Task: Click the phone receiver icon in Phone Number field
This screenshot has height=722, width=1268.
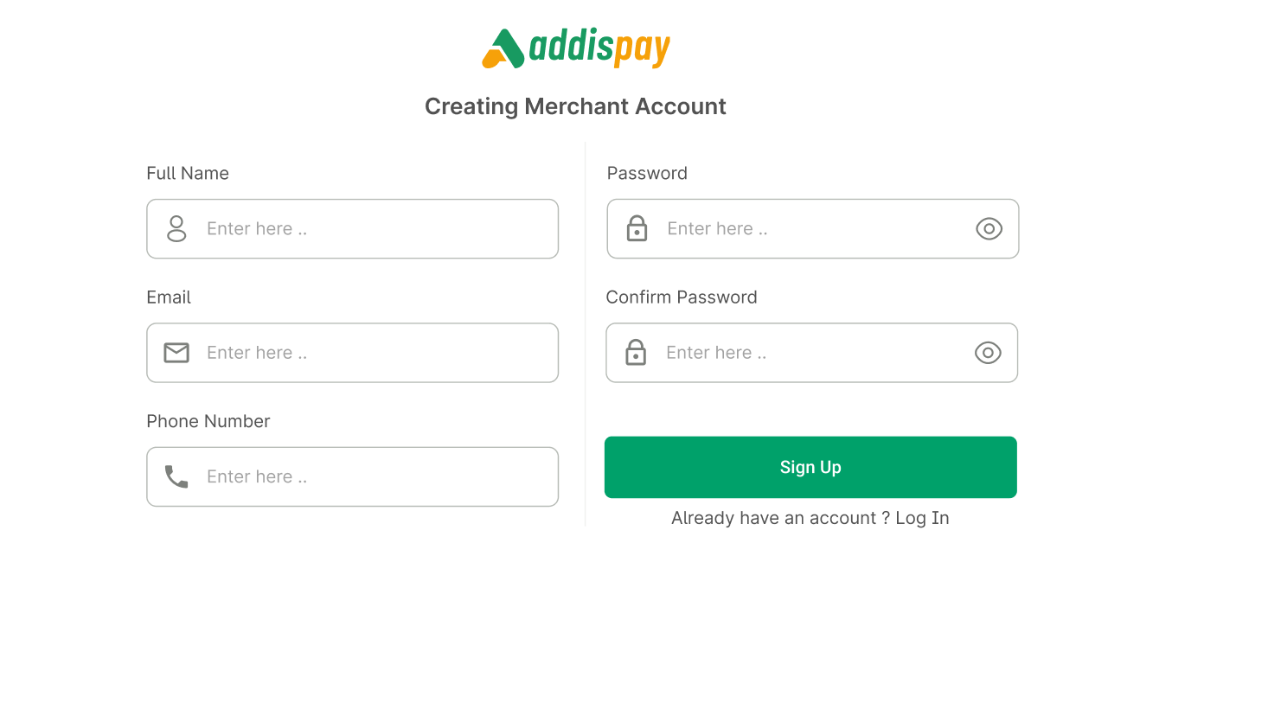Action: 176,476
